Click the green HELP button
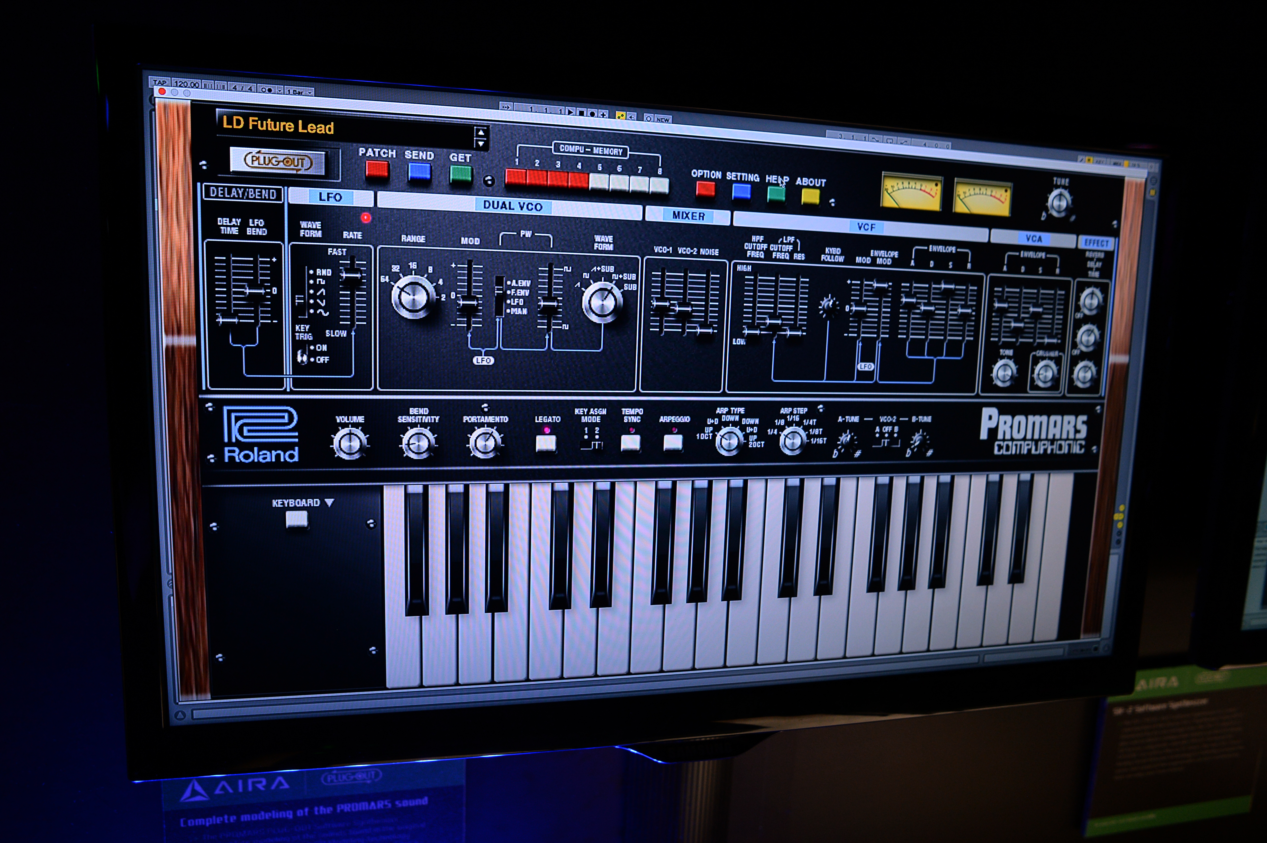 coord(775,194)
